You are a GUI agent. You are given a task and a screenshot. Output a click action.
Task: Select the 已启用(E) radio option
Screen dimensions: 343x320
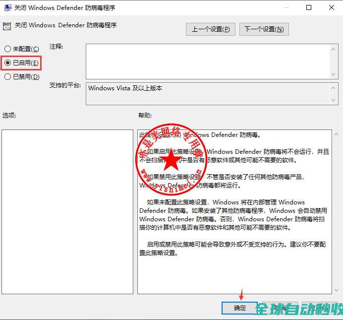tap(8, 63)
